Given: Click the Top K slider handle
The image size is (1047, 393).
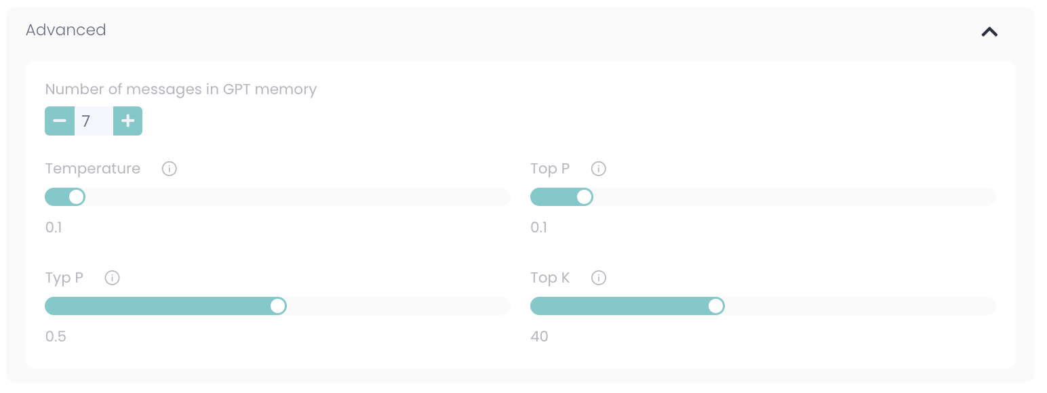Looking at the screenshot, I should [715, 306].
